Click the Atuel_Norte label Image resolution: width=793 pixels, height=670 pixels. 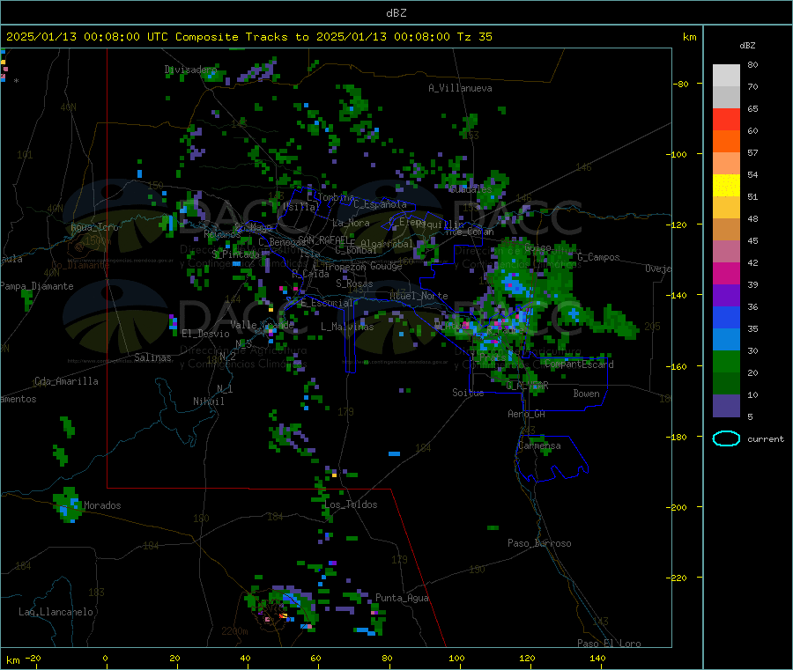coord(419,296)
